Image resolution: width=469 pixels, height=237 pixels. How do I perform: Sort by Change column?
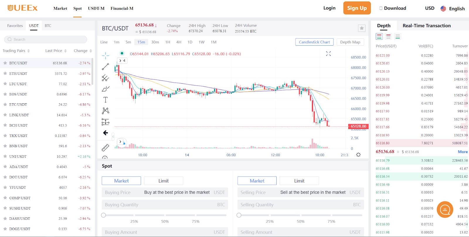tap(83, 51)
